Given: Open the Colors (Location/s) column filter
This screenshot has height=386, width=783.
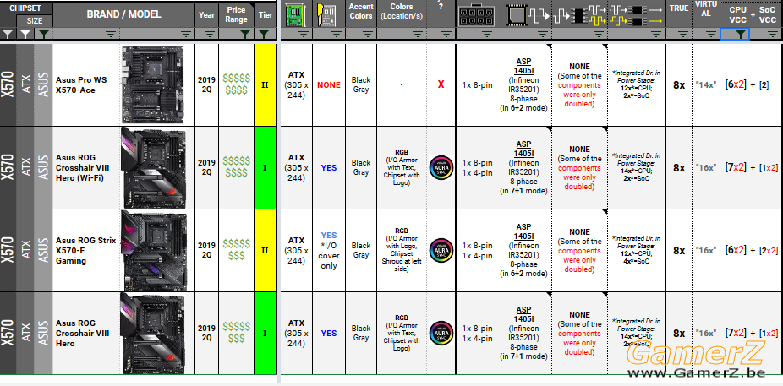Looking at the screenshot, I should tap(418, 34).
